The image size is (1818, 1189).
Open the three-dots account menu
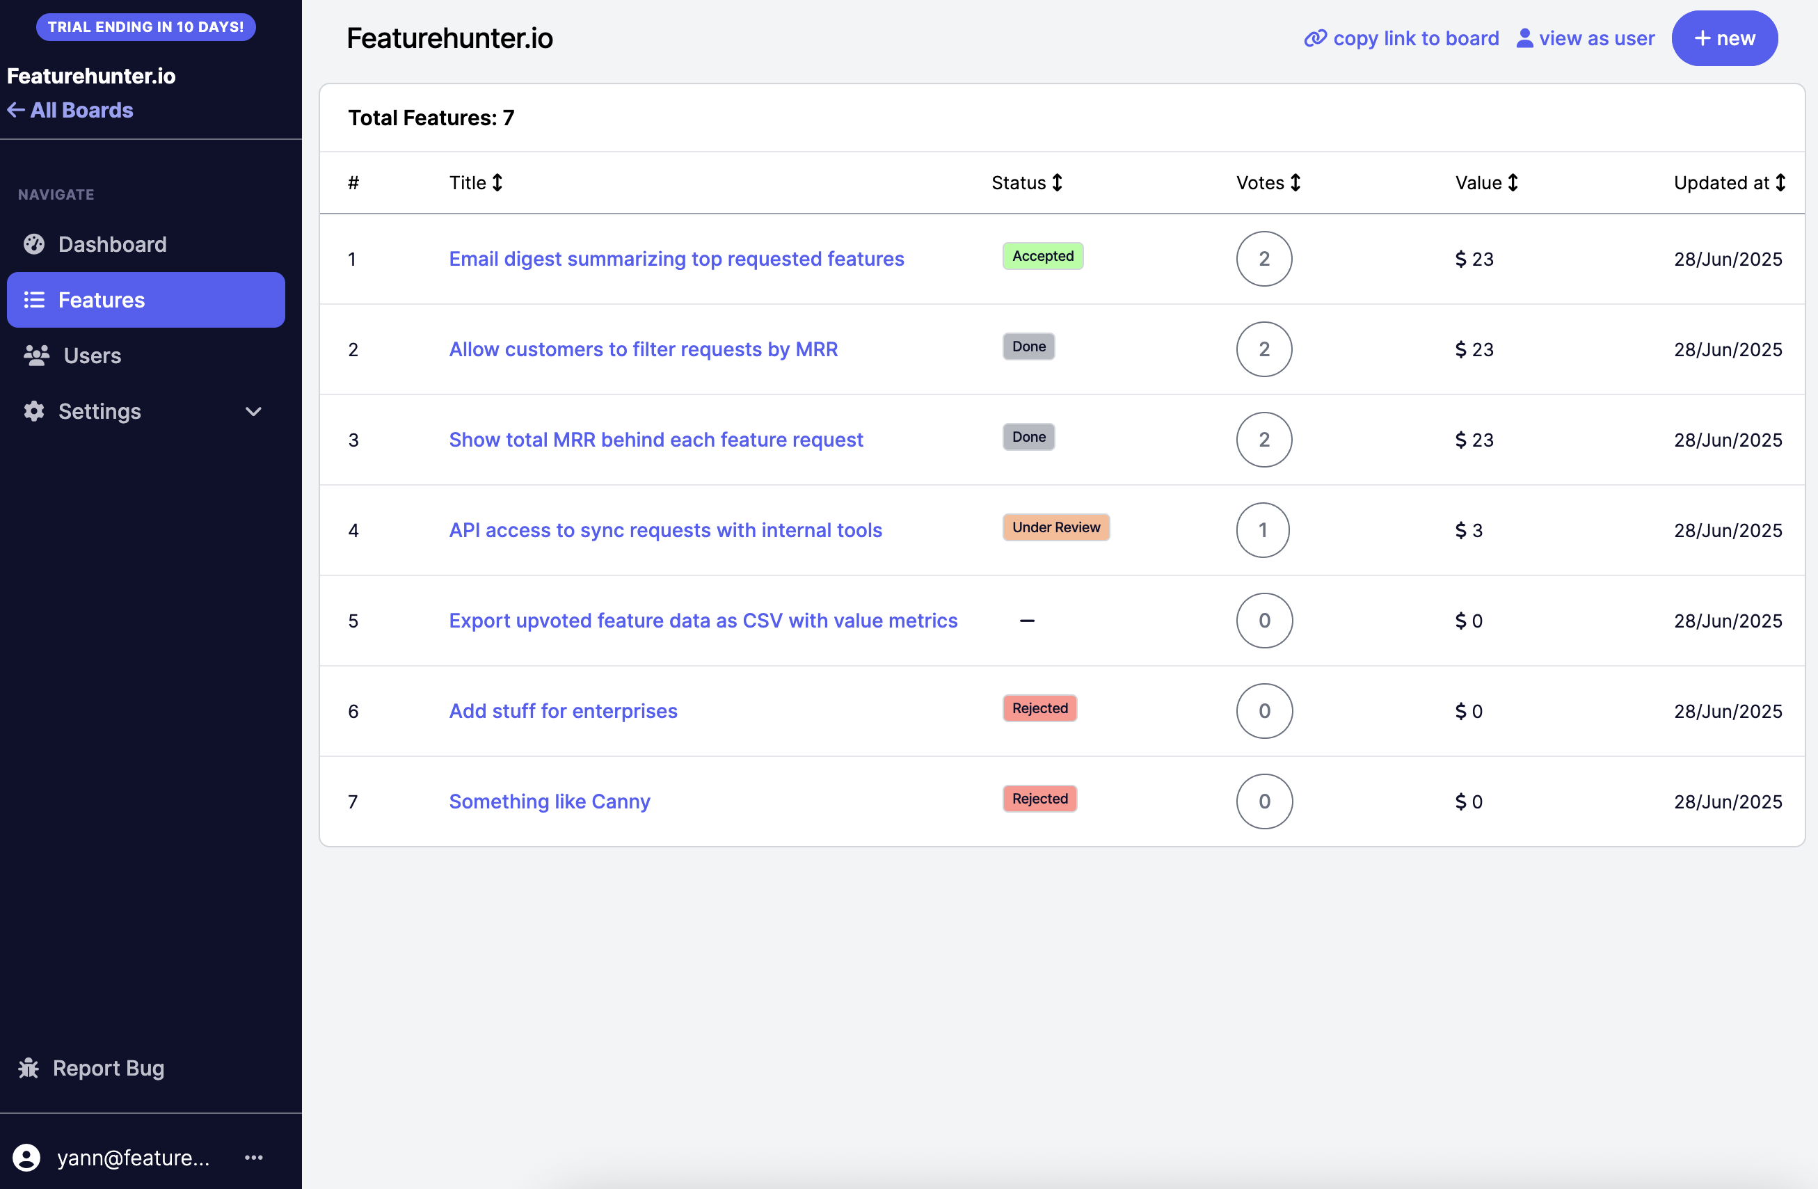click(x=254, y=1157)
